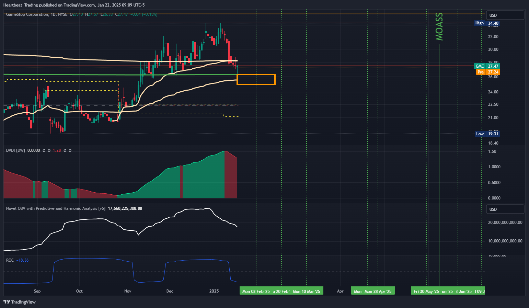Screen dimensions: 529x308
Task: Click the 17,660,225,308.88 OBV value
Action: click(x=125, y=208)
